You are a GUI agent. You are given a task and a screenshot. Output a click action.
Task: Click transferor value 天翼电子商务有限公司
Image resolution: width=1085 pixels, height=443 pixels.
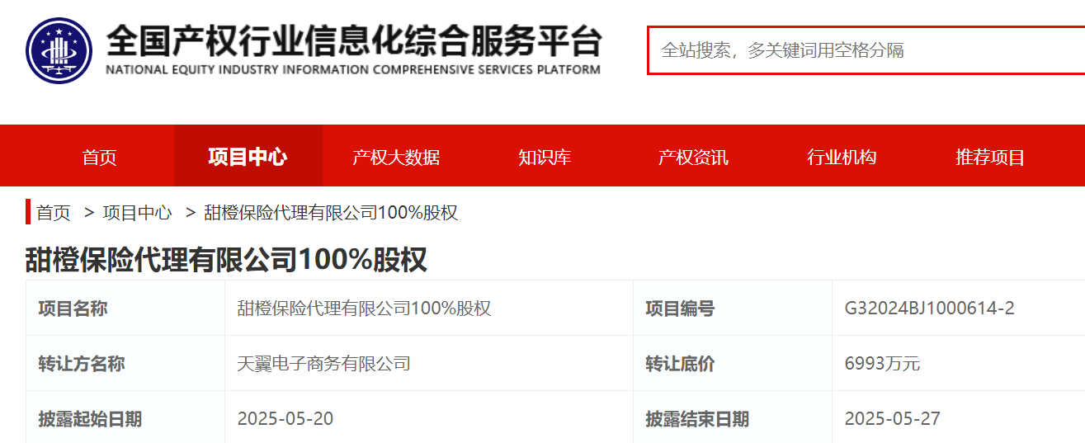323,363
